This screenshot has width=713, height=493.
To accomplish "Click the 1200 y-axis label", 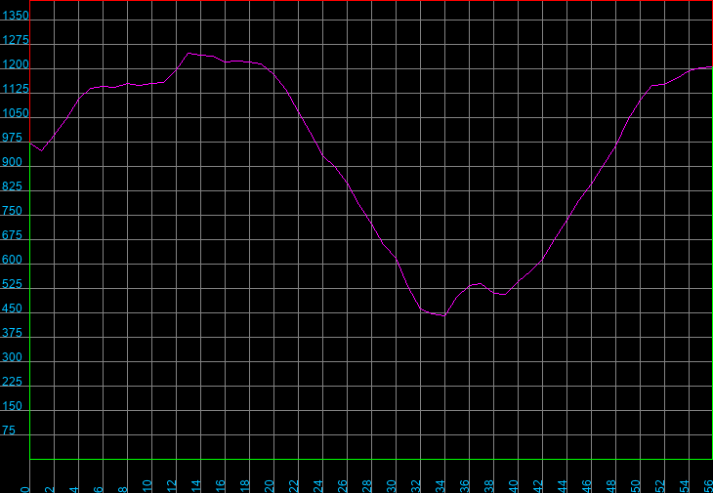I will pos(15,65).
